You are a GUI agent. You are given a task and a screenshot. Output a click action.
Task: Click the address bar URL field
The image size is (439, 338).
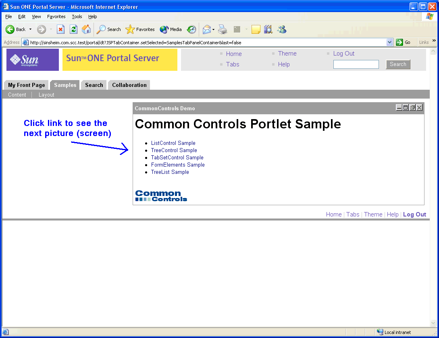click(x=208, y=43)
